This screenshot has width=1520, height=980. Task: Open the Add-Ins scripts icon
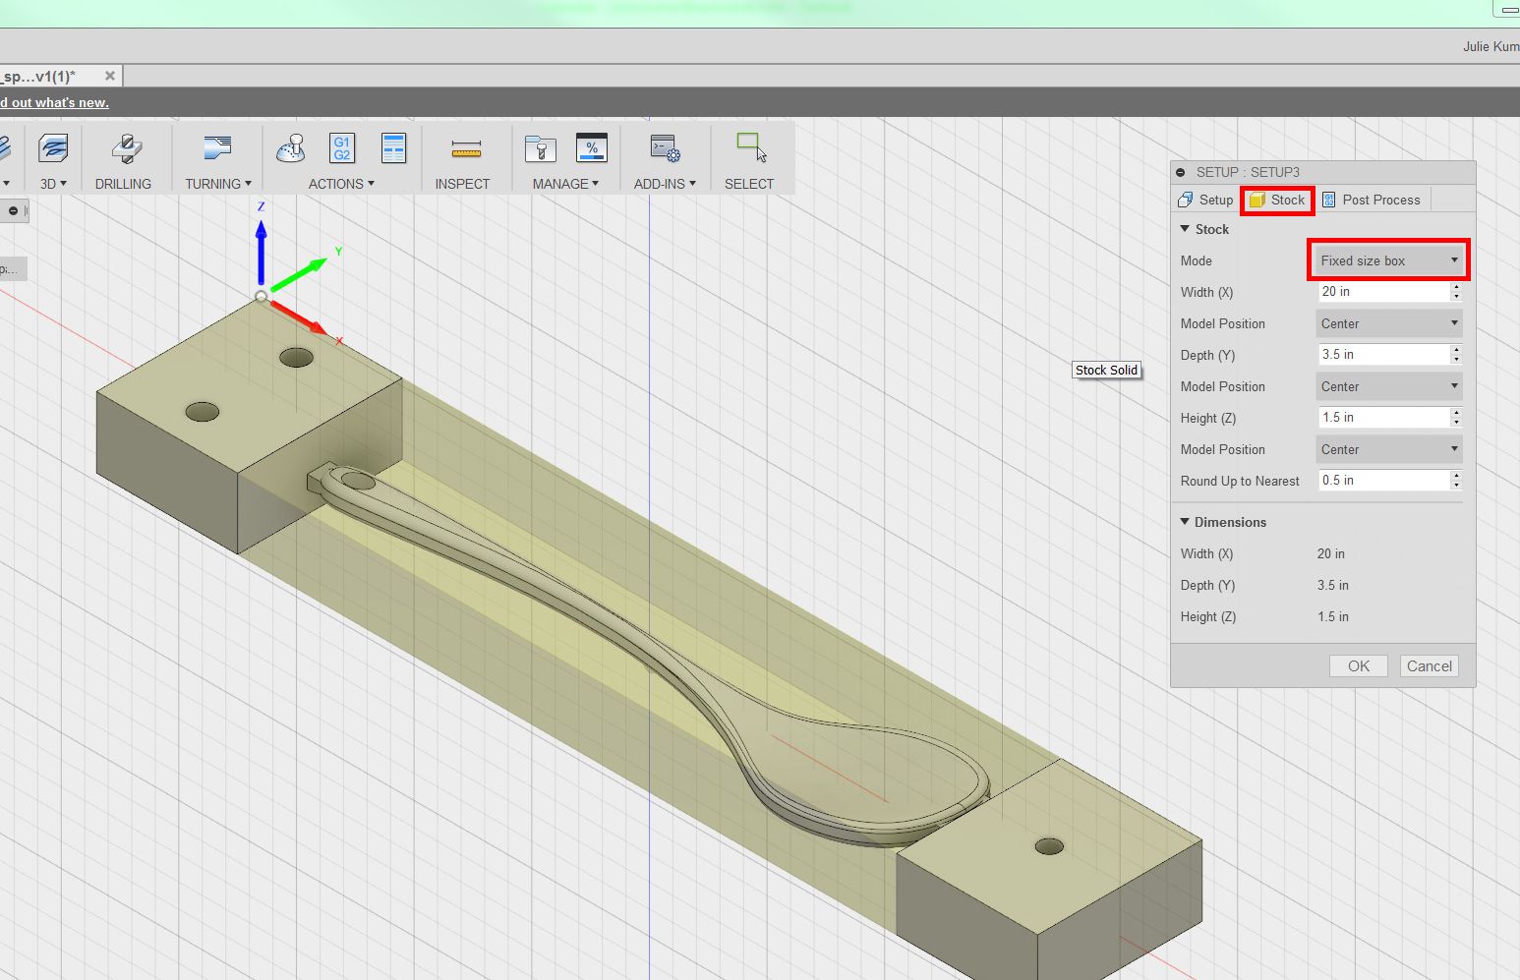coord(665,149)
